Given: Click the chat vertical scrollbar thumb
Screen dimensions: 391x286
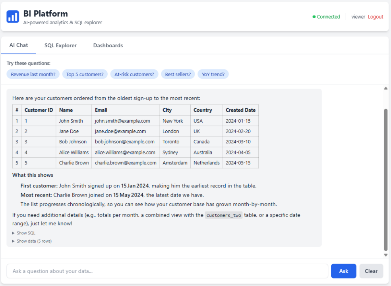Looking at the screenshot, I should (385, 179).
